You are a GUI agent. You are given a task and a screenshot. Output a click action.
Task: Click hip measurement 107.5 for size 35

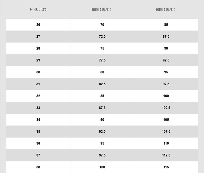tap(166, 132)
